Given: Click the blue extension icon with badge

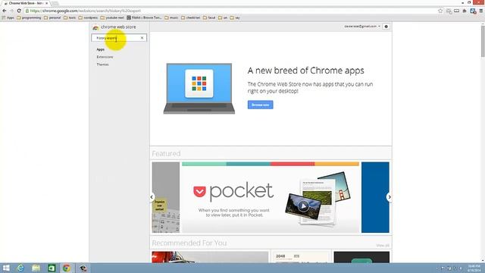Looking at the screenshot, I should (x=473, y=11).
